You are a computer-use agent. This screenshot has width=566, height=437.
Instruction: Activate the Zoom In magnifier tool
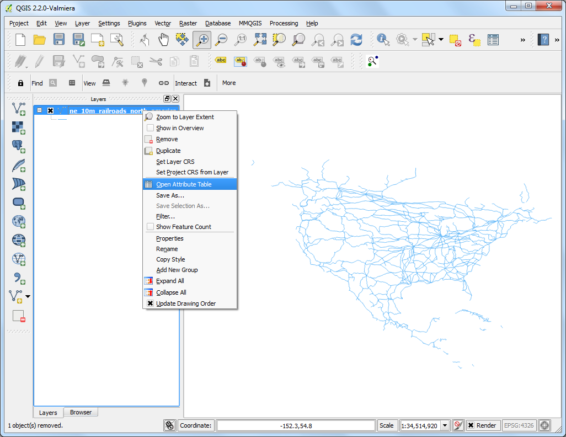point(202,39)
